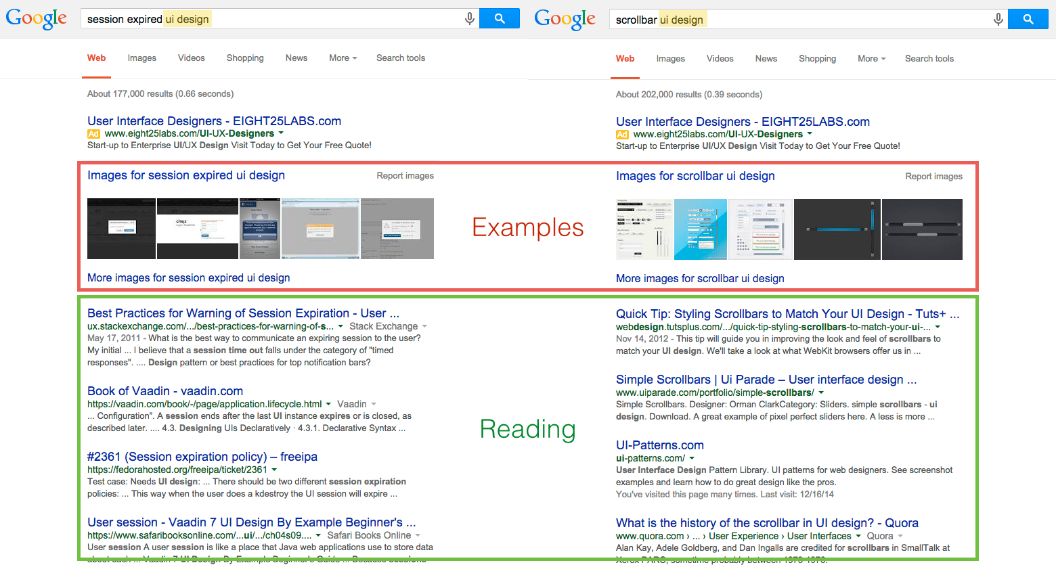This screenshot has height=565, width=1056.
Task: Open Quick Tip: Styling Scrollbars result
Action: click(x=788, y=314)
